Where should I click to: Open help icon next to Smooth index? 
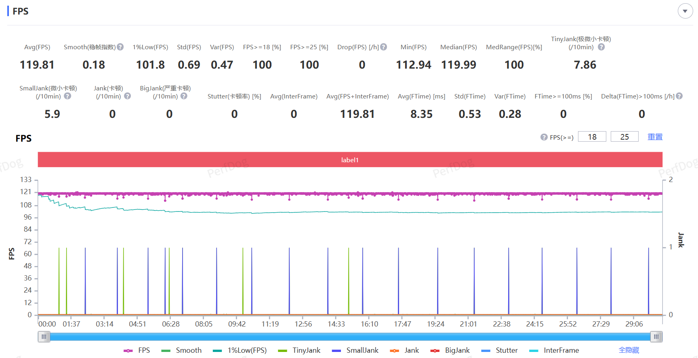pyautogui.click(x=120, y=47)
